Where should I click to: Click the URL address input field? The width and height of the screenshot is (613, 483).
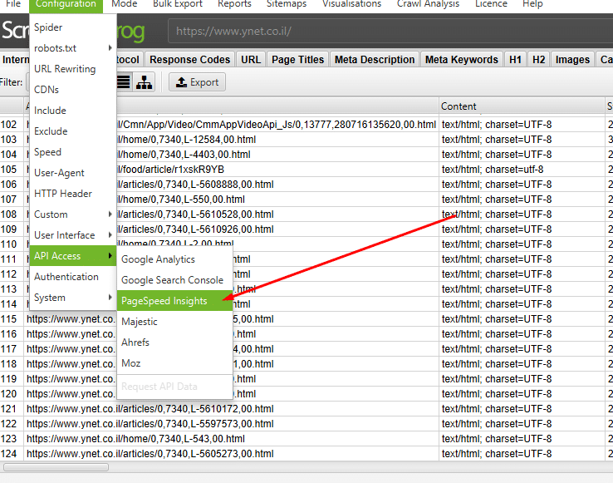[382, 32]
